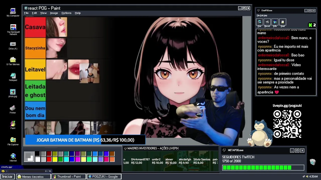
Task: Launch Paint from the desktop icon
Action: (x=13, y=125)
